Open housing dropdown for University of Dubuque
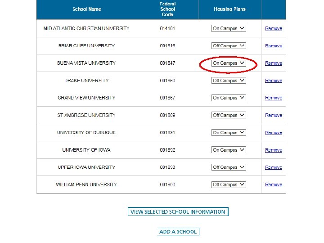The height and width of the screenshot is (243, 324). tap(229, 132)
